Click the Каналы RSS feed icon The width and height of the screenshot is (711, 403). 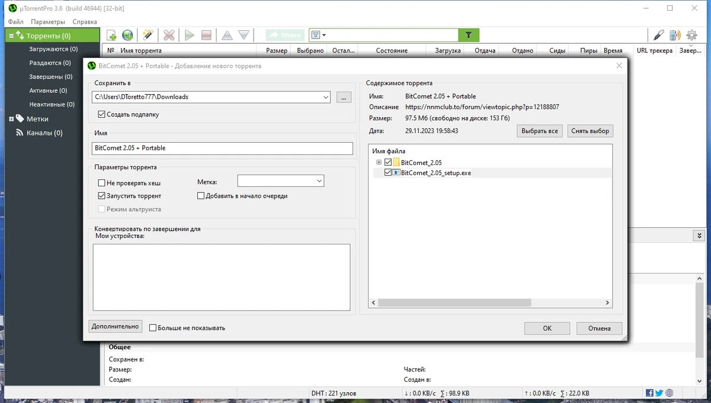point(19,133)
